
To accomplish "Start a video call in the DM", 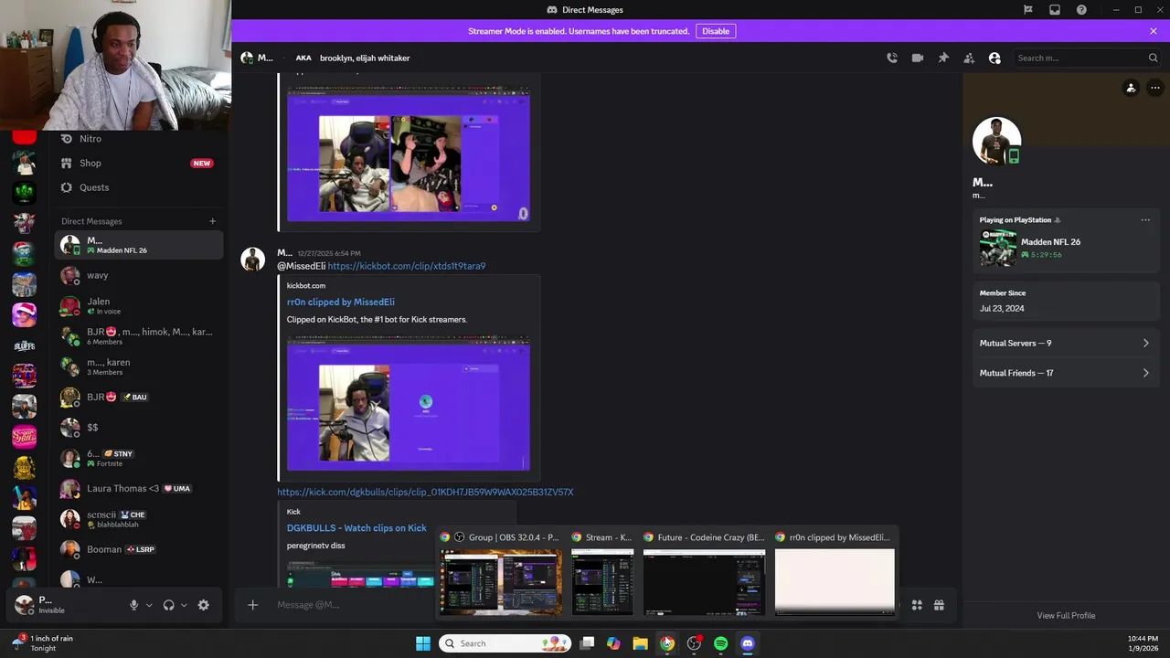I will click(918, 58).
